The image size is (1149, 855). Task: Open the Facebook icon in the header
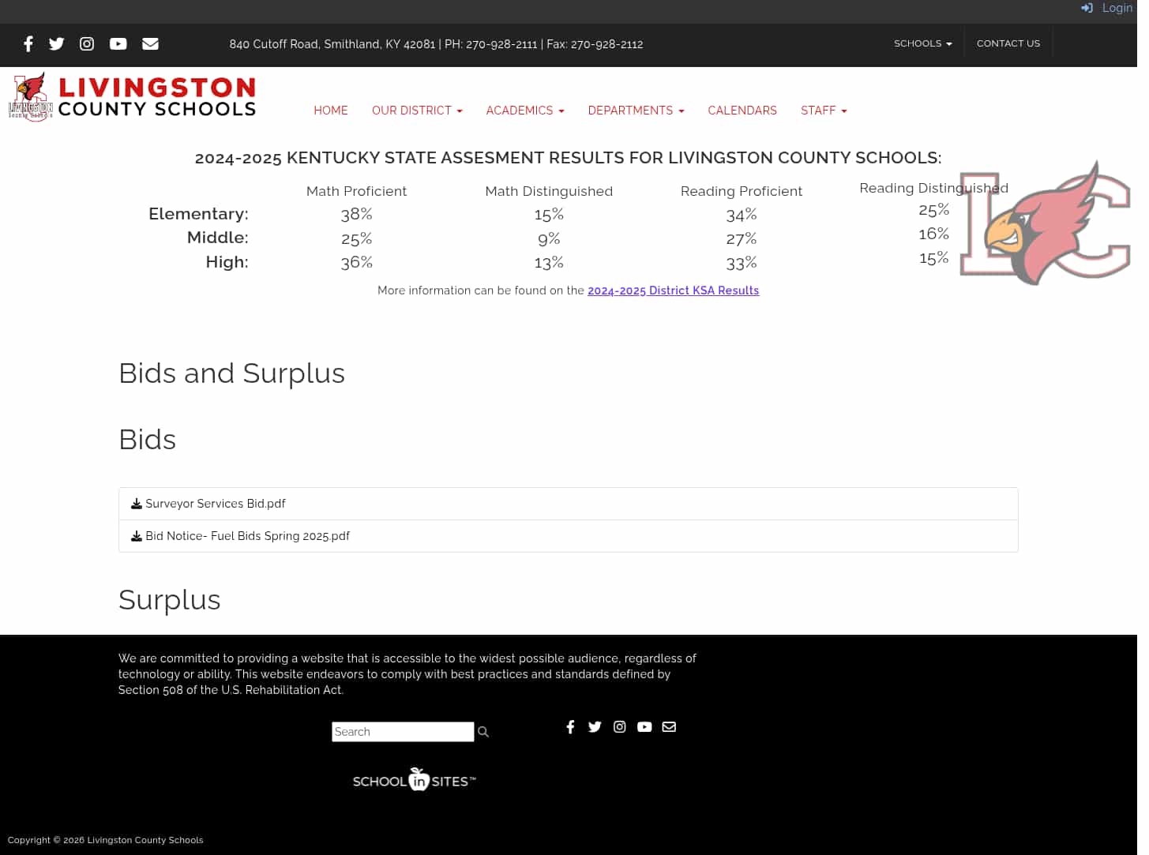pos(28,44)
